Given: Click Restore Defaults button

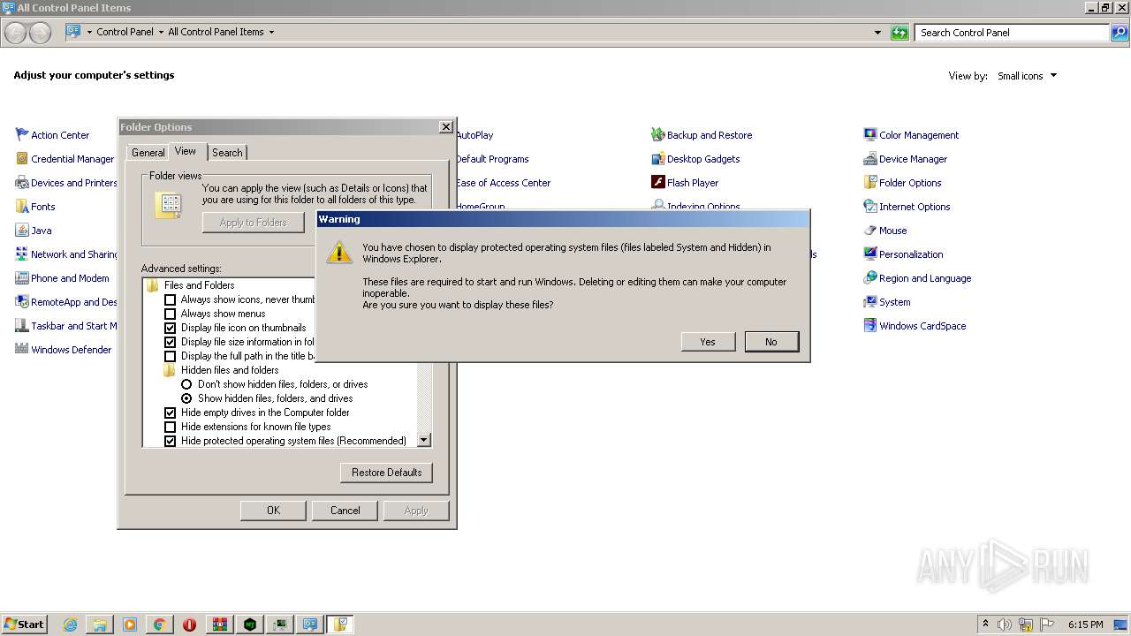Looking at the screenshot, I should point(387,473).
